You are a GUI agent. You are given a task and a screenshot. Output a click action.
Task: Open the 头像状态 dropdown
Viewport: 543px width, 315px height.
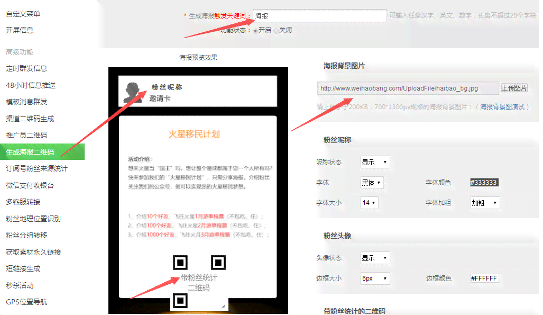[x=375, y=258]
